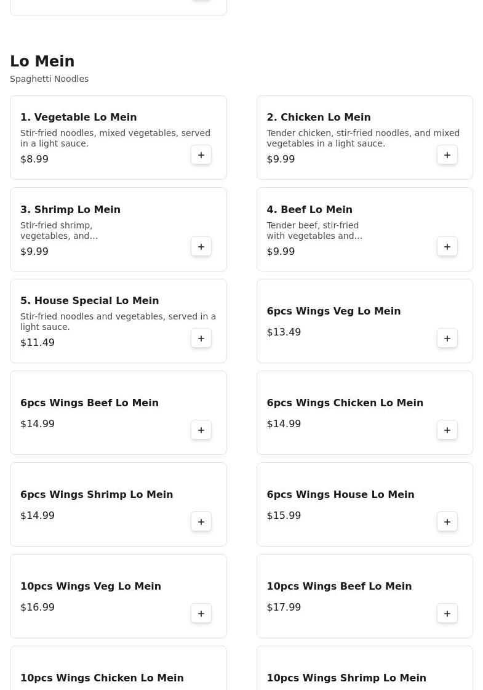Screen dimensions: 483x690
Task: Select the 5. House Special Lo Mein title
Action: (x=90, y=300)
